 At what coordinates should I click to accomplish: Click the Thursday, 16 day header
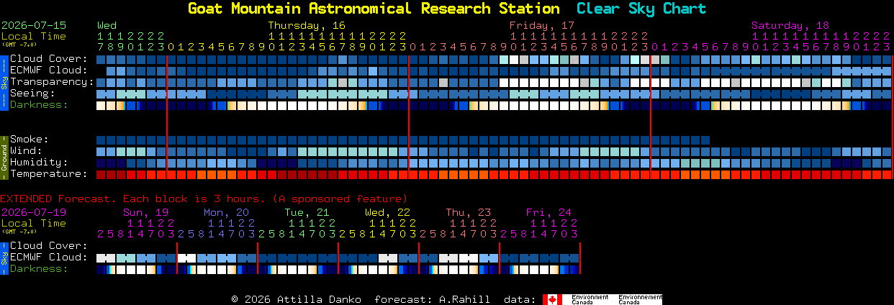pos(307,25)
